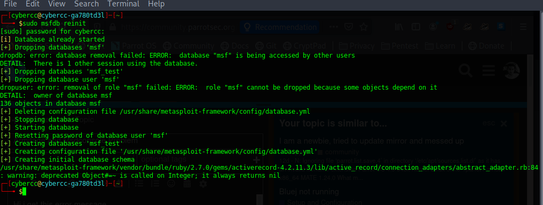The height and width of the screenshot is (205, 543).
Task: Open the uBlock Origin extension icon
Action: point(450,27)
